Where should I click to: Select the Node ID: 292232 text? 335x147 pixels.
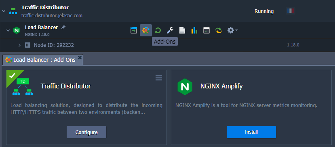tap(54, 45)
